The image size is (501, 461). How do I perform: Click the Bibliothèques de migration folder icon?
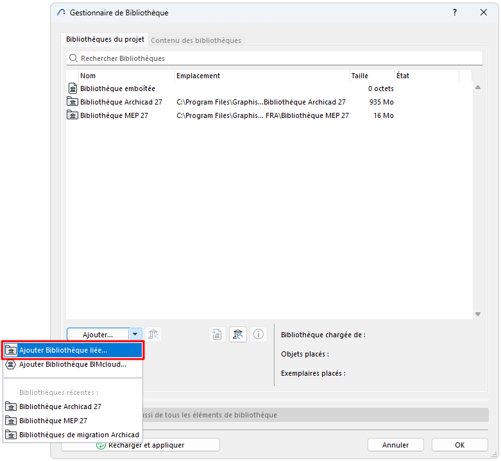(11, 435)
